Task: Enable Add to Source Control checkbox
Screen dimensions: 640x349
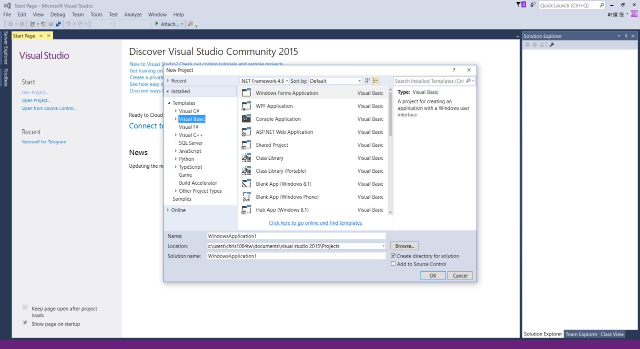Action: pyautogui.click(x=393, y=264)
